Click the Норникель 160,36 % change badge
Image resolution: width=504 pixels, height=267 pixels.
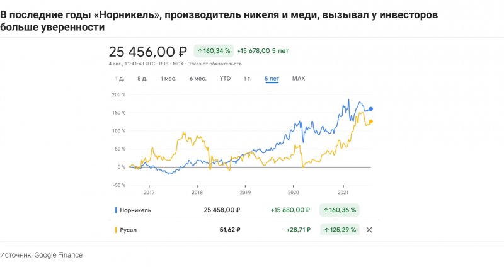pyautogui.click(x=340, y=210)
